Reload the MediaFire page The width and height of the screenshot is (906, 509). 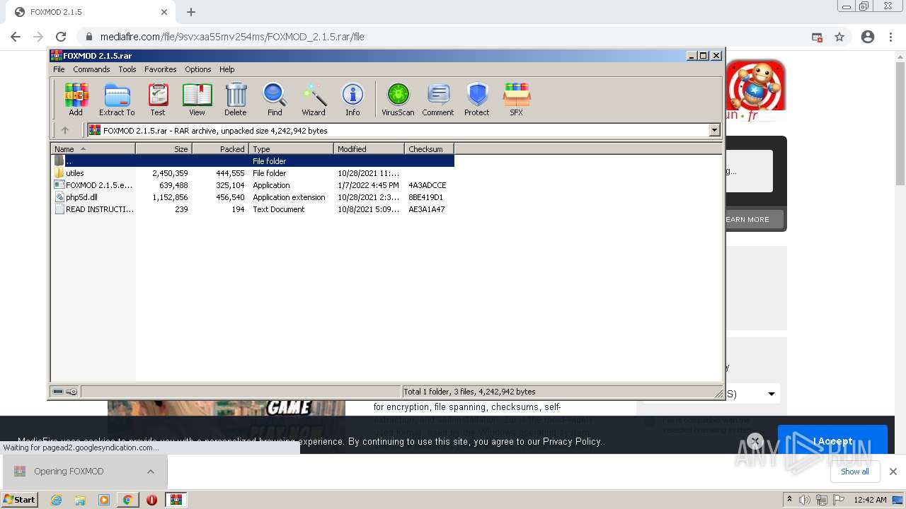pyautogui.click(x=61, y=37)
